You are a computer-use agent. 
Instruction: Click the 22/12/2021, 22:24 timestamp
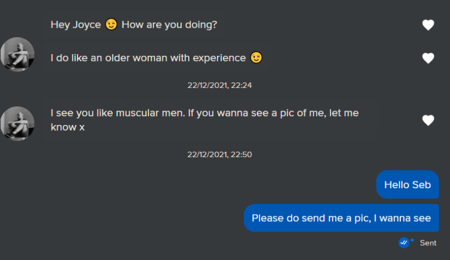click(x=220, y=85)
